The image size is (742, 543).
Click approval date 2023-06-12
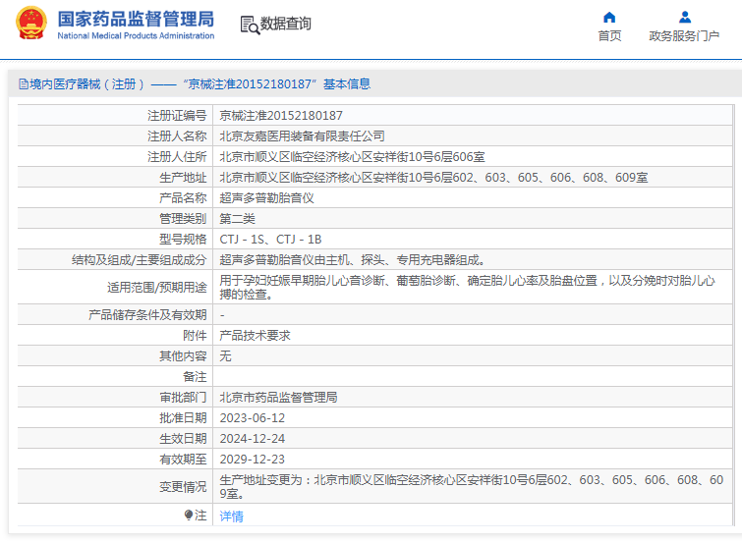(253, 418)
